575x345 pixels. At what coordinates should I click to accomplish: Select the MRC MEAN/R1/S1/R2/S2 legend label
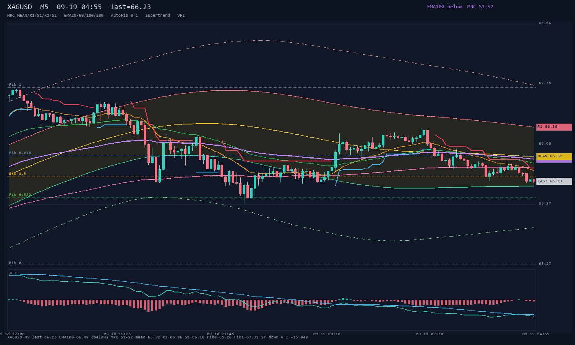pyautogui.click(x=32, y=15)
